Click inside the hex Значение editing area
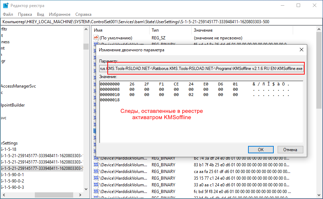323x199 pixels. [201, 120]
